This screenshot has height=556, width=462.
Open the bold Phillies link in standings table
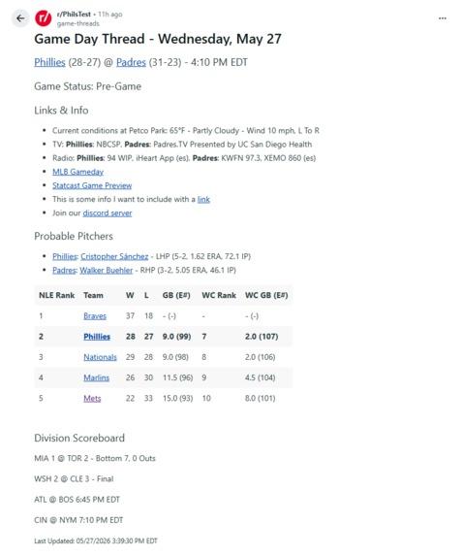click(x=97, y=337)
